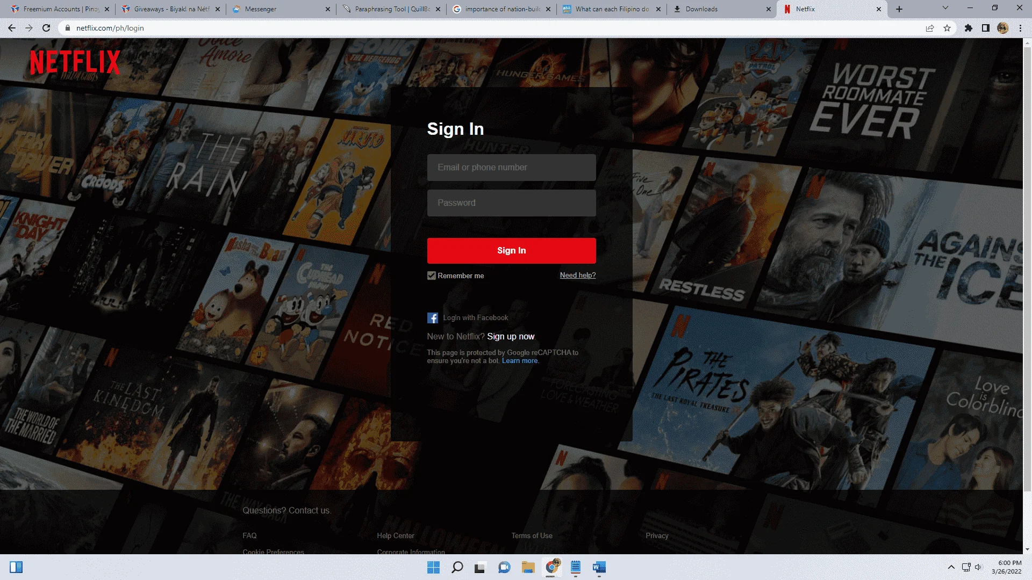Screen dimensions: 1032x580
Task: Show hidden system tray icons
Action: tap(951, 567)
